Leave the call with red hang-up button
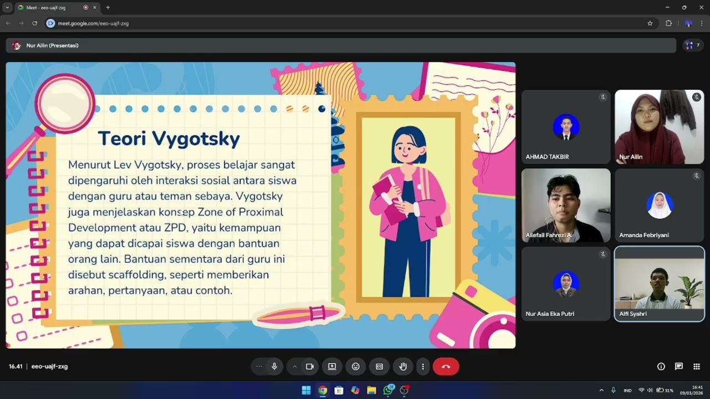Viewport: 710px width, 399px height. click(446, 366)
